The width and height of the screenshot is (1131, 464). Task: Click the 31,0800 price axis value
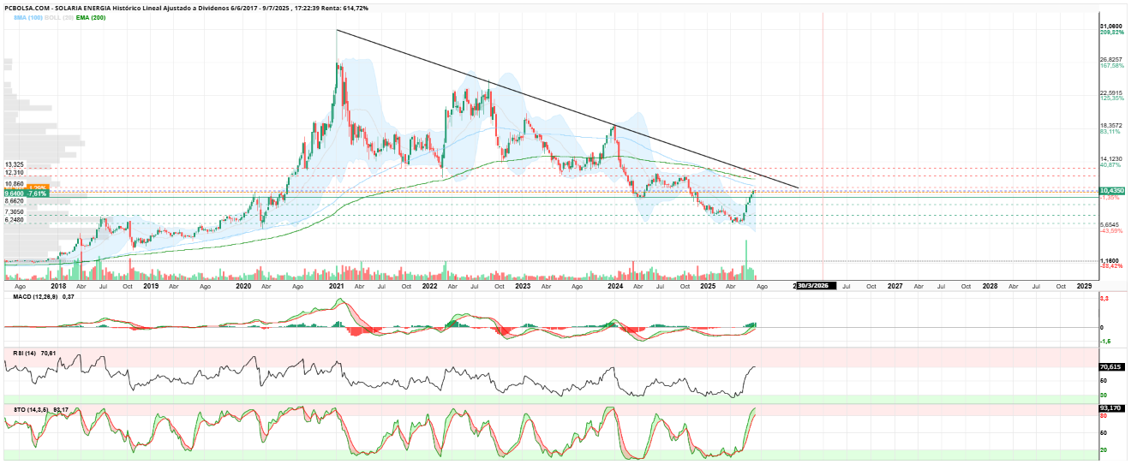coord(1111,27)
